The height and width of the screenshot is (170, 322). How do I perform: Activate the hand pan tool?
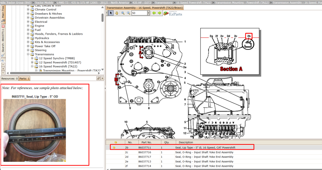click(x=117, y=13)
